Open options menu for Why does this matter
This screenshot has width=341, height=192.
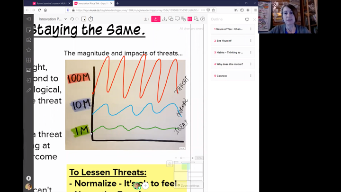point(251,64)
